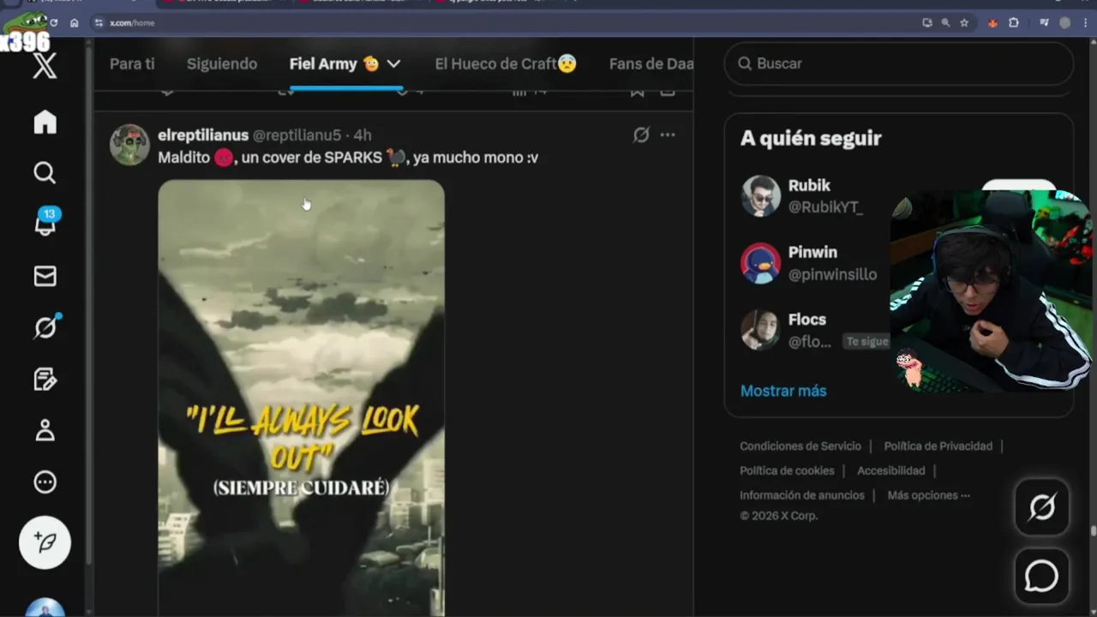Click Rubik's name in suggestions
This screenshot has width=1097, height=617.
click(809, 185)
